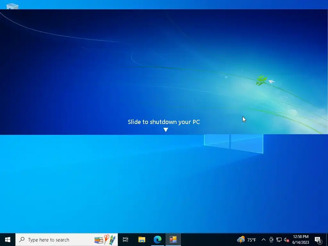Click the search magnifier icon in the taskbar
Image resolution: width=328 pixels, height=246 pixels.
pyautogui.click(x=22, y=239)
